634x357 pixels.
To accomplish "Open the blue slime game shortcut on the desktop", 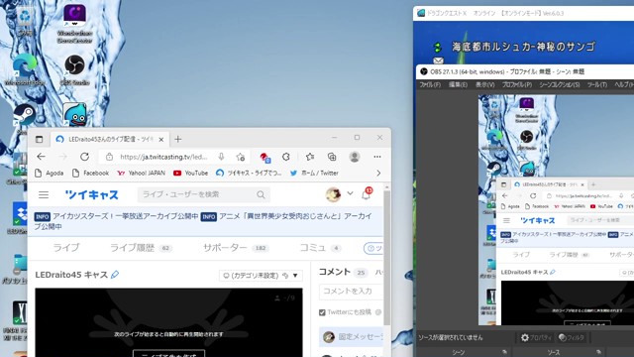I will [x=75, y=115].
